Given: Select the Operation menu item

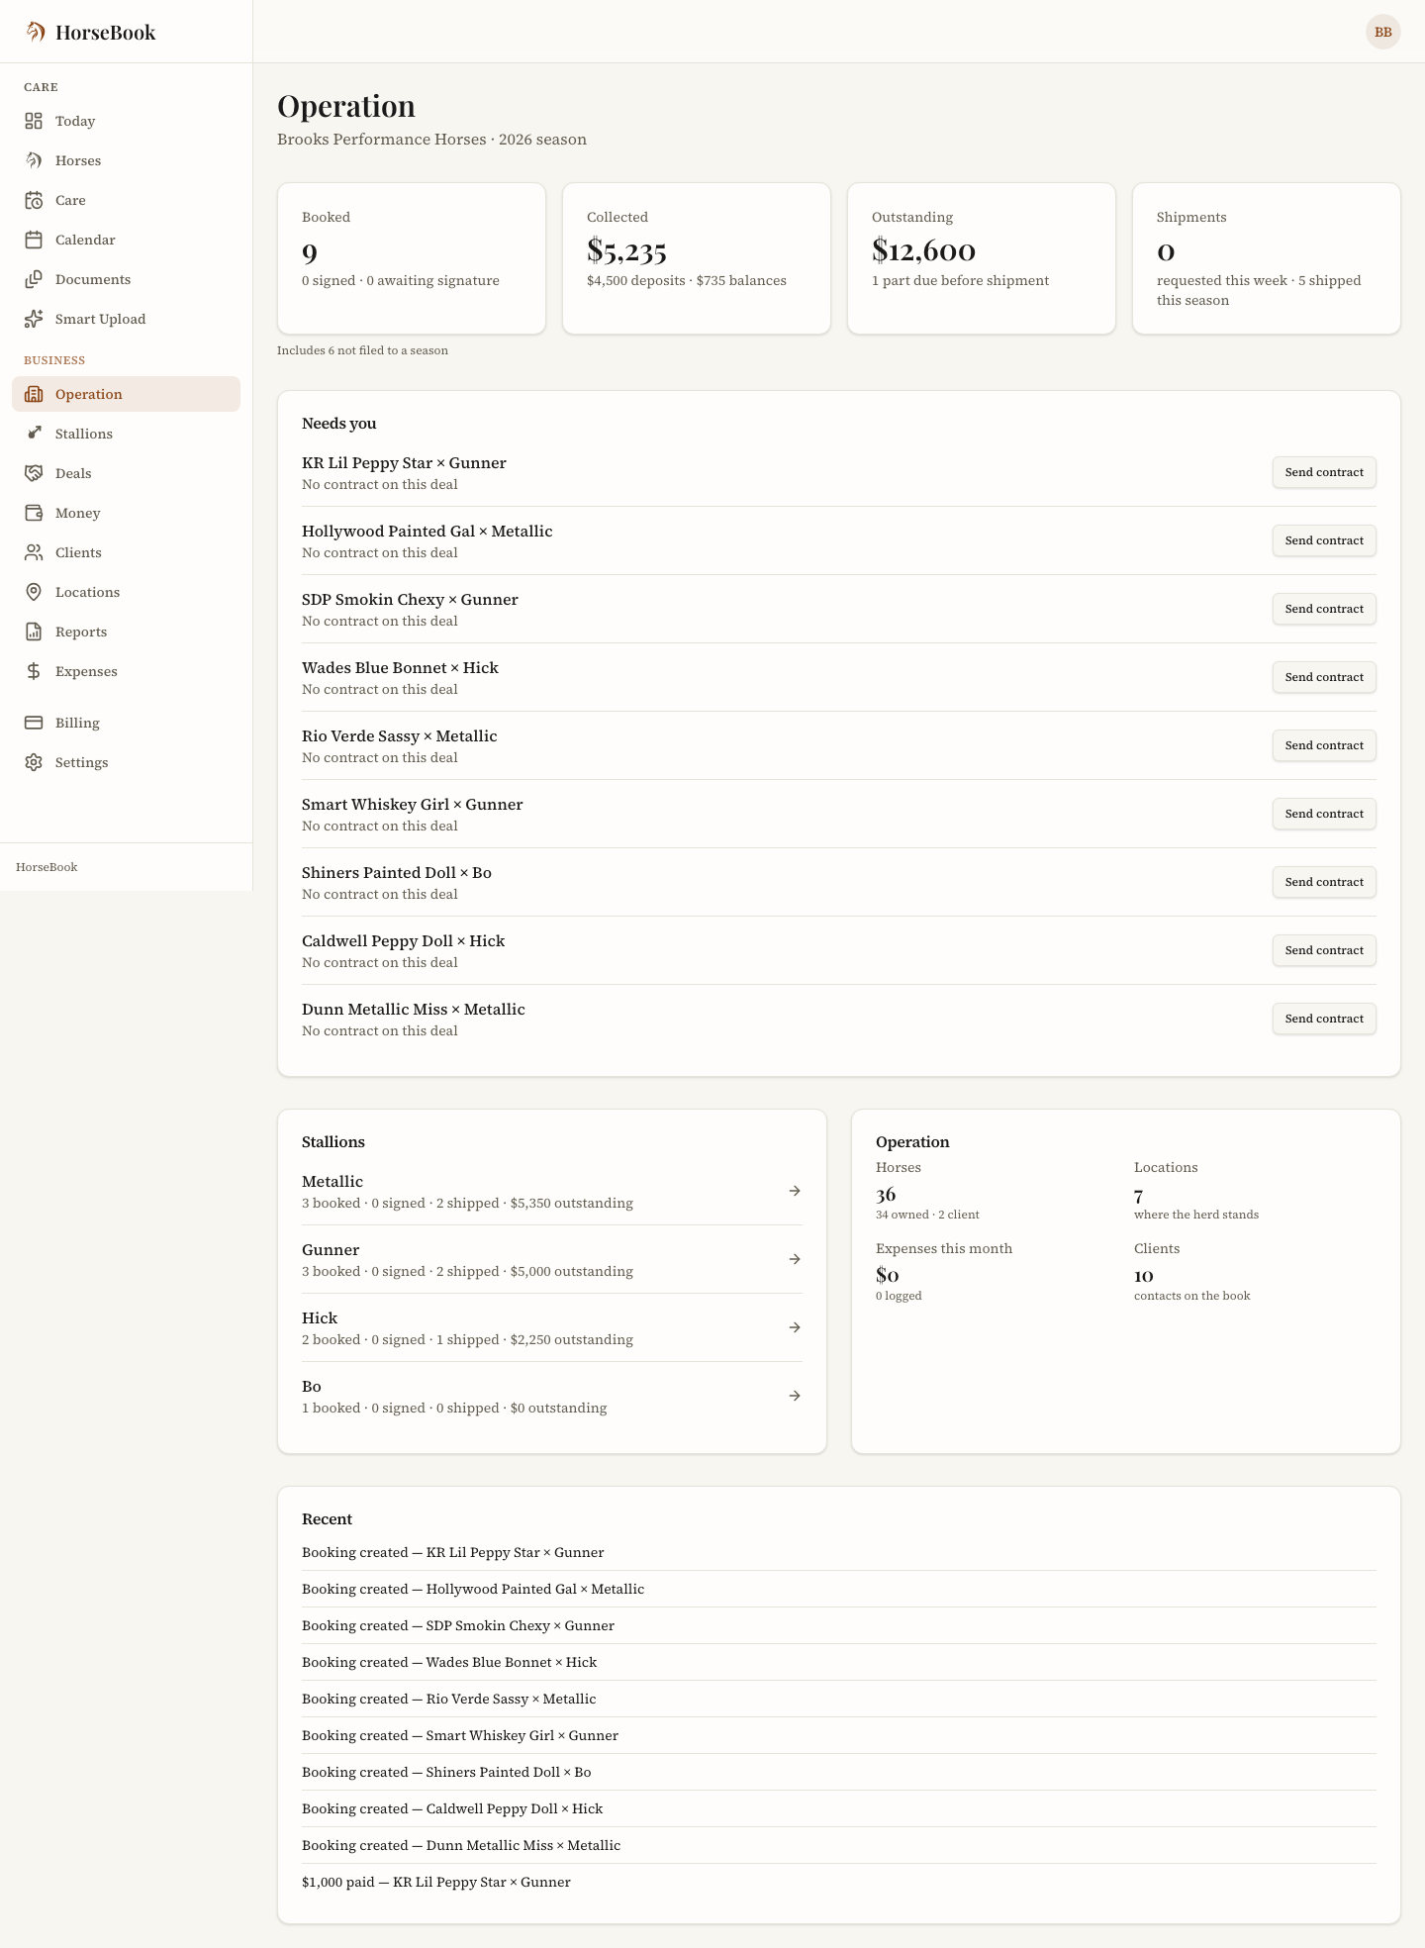Looking at the screenshot, I should [x=126, y=394].
